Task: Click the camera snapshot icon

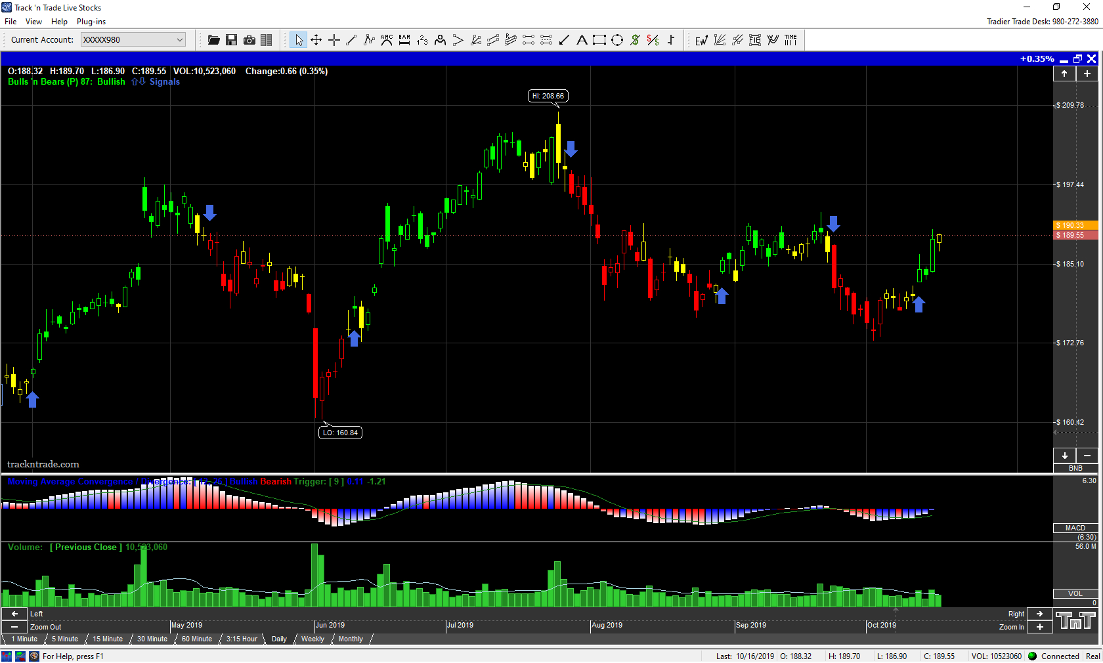Action: point(249,40)
